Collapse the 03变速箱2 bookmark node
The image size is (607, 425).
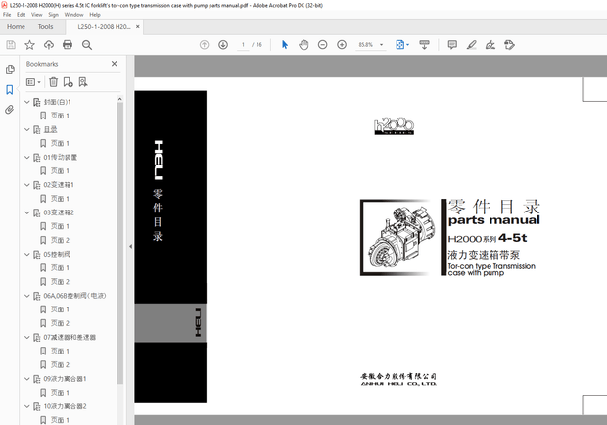[x=27, y=212]
